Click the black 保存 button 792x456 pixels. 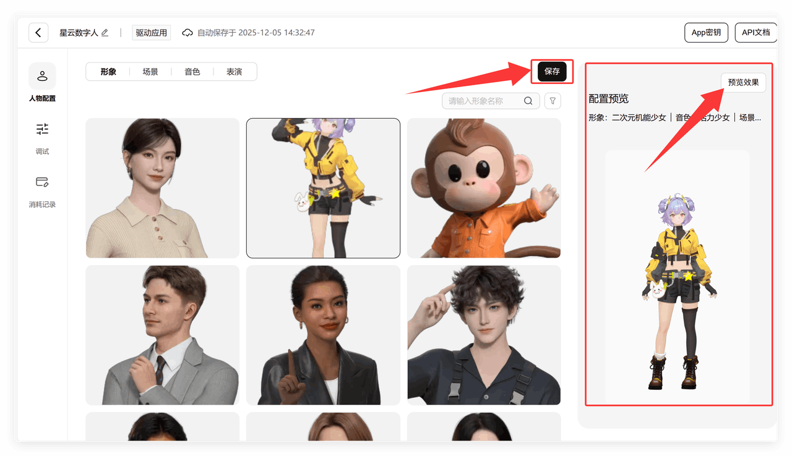[x=552, y=72]
